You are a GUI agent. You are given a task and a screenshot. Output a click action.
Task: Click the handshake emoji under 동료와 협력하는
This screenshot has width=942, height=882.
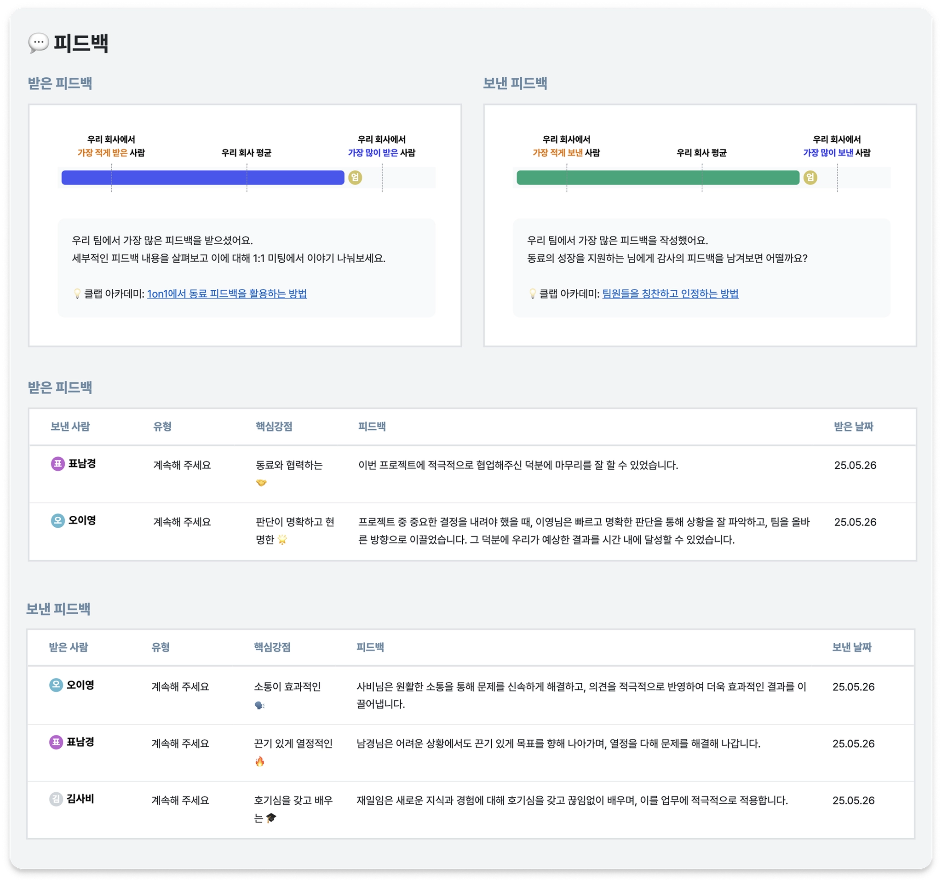coord(261,483)
